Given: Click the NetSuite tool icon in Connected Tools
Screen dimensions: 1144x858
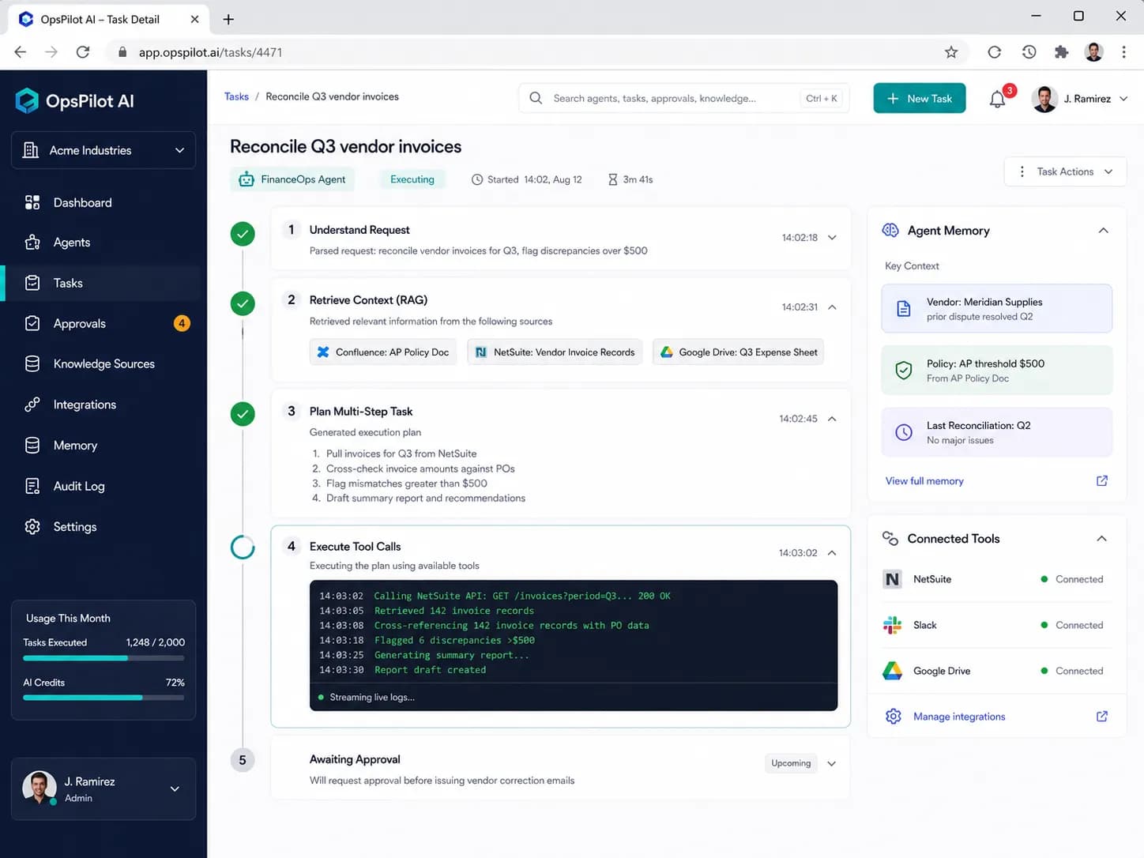Looking at the screenshot, I should point(892,579).
